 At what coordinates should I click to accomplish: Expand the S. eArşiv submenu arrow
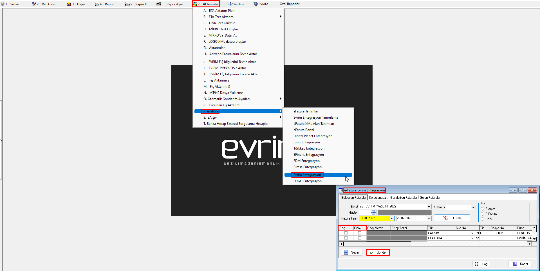[281, 117]
